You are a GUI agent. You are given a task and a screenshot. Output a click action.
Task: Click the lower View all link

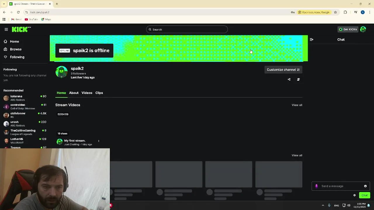point(297,155)
